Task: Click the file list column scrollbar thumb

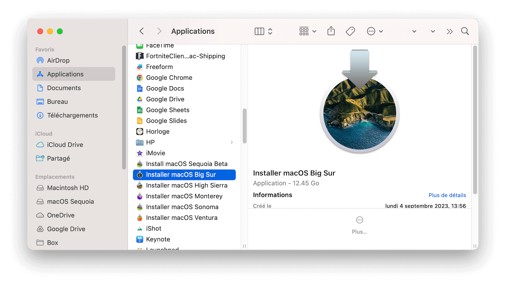Action: coord(244,126)
